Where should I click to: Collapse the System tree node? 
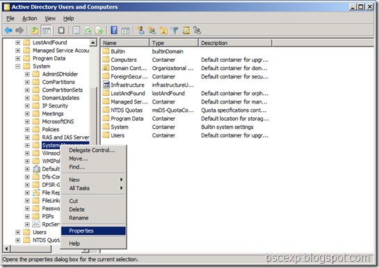click(17, 66)
